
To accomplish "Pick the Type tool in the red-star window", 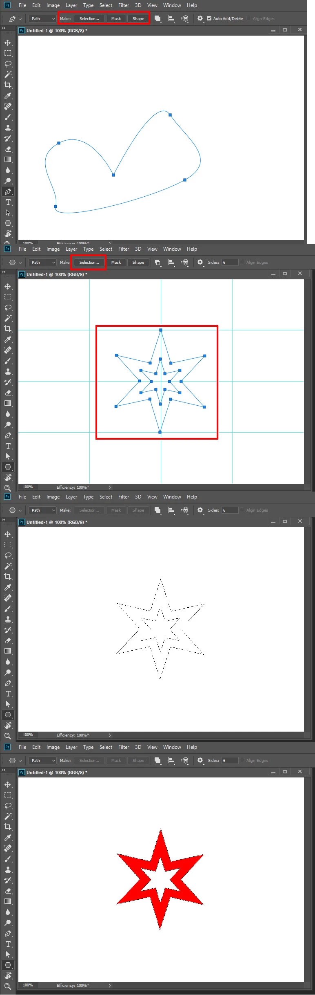I will (x=8, y=944).
